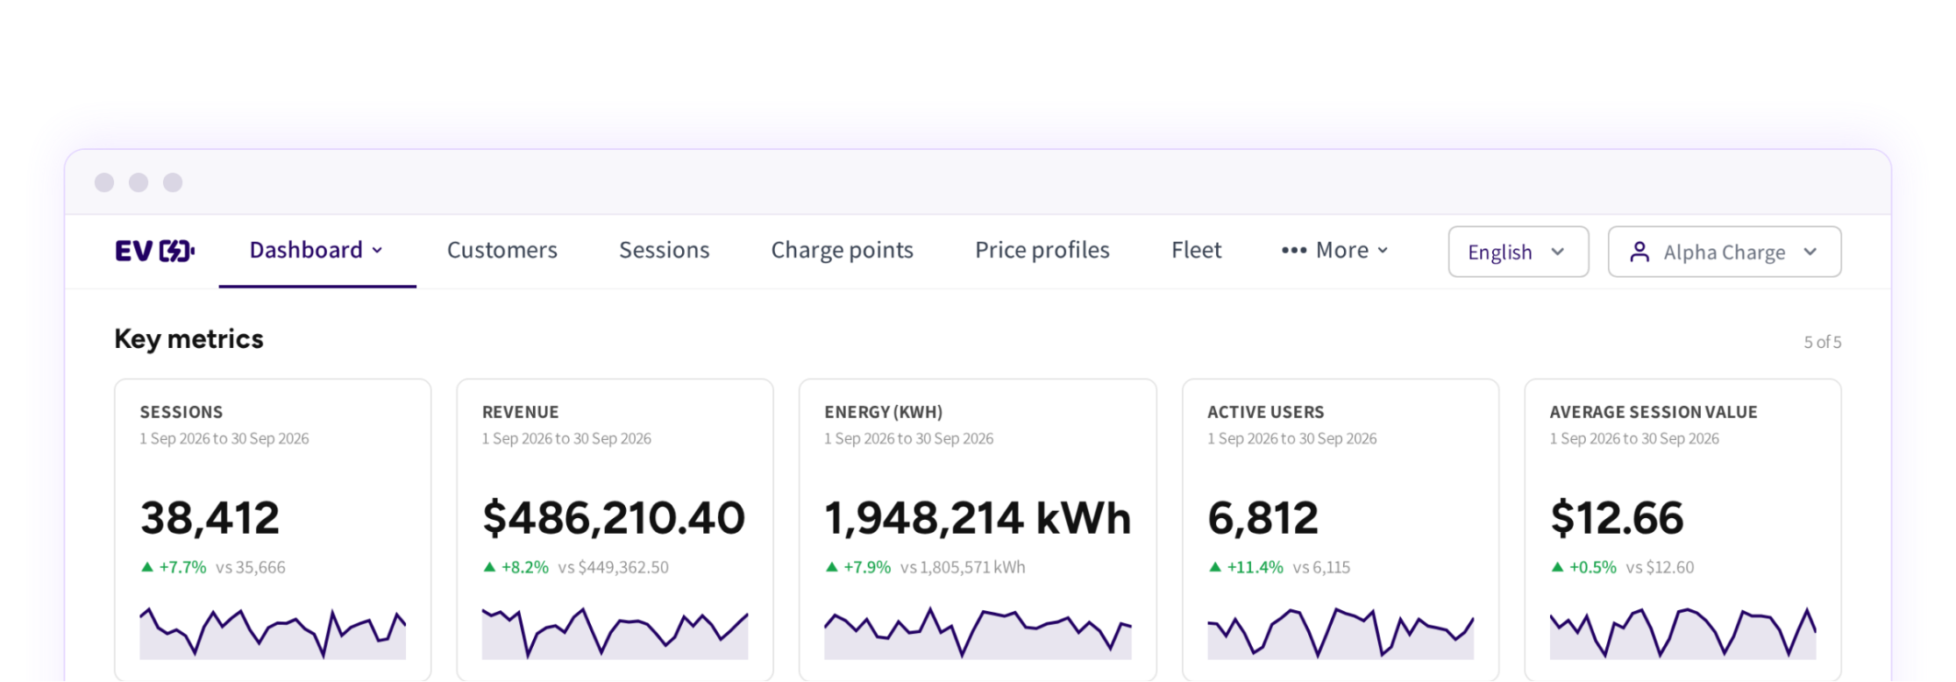Click the +7.7% sessions change
The height and width of the screenshot is (682, 1956).
coord(182,567)
